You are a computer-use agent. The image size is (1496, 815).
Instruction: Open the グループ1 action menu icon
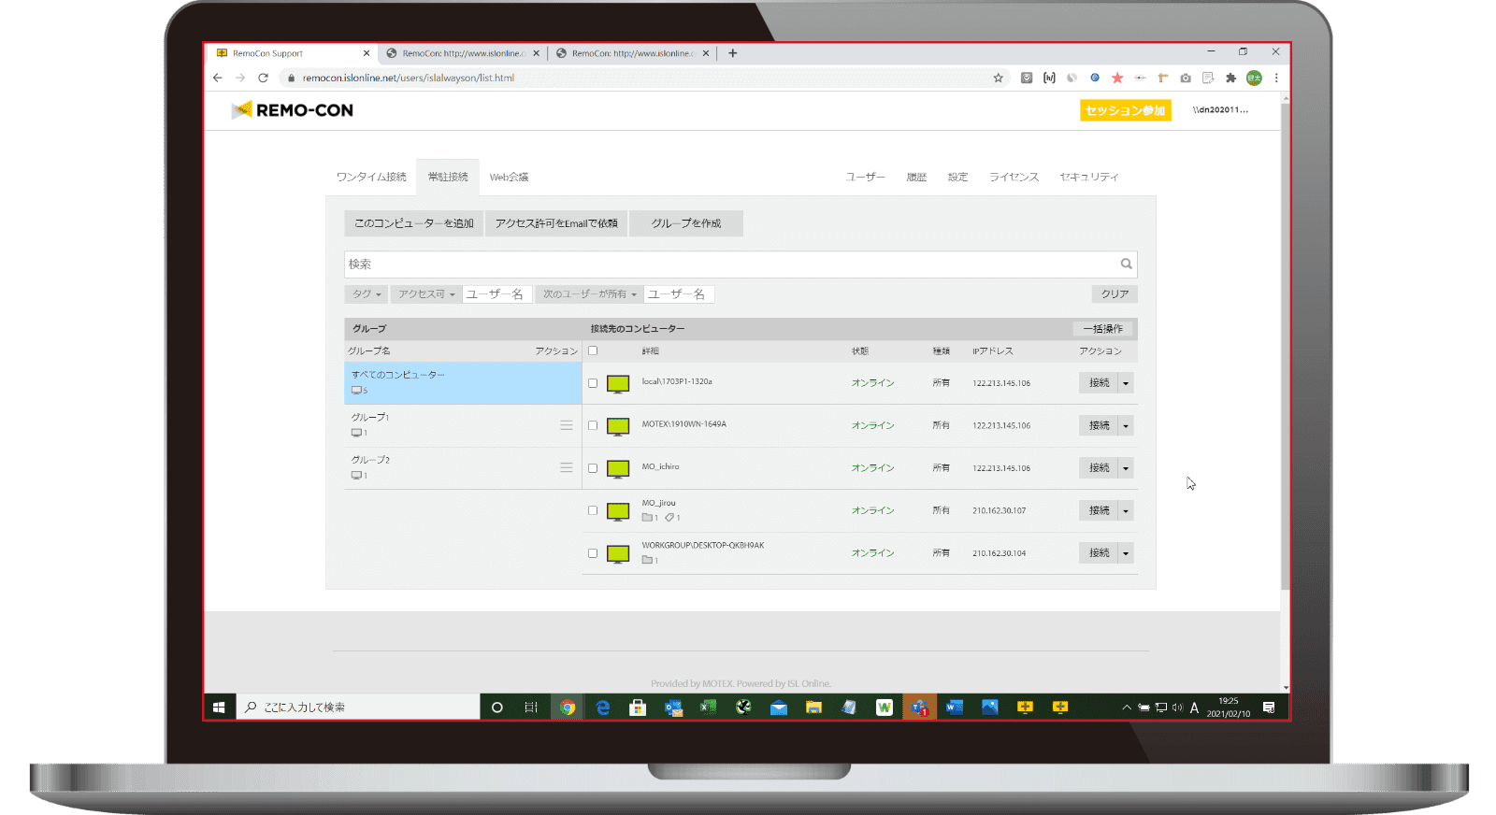tap(567, 425)
